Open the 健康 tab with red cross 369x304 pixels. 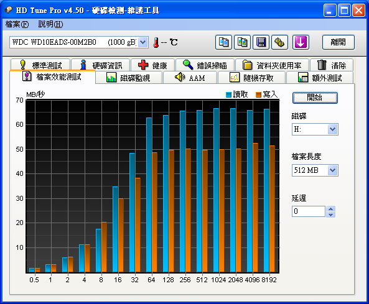pyautogui.click(x=152, y=65)
